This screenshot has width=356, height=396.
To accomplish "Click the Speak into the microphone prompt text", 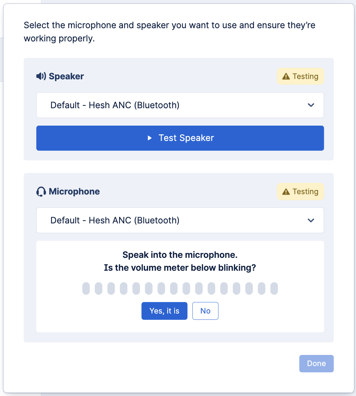I will tap(180, 255).
